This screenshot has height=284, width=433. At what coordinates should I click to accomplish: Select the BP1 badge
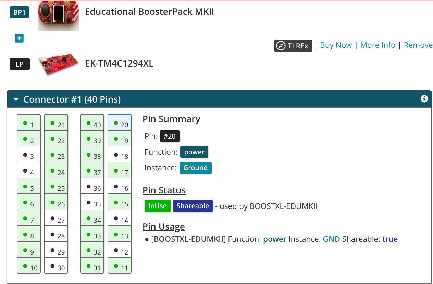(x=20, y=13)
